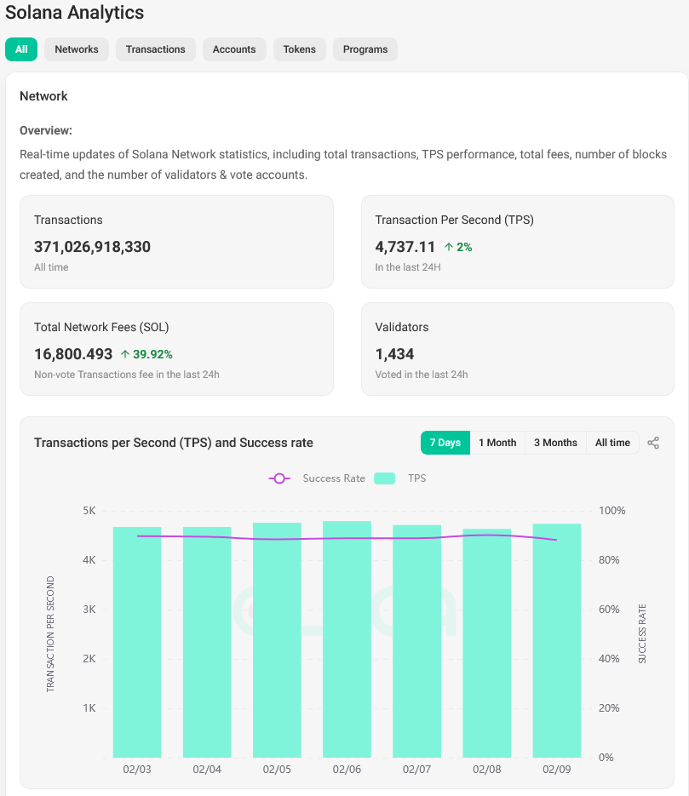The image size is (689, 796).
Task: Toggle the Success Rate legend marker
Action: tap(280, 478)
